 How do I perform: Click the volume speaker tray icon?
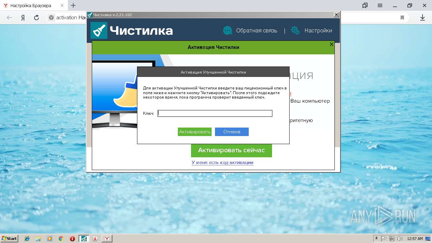point(400,239)
